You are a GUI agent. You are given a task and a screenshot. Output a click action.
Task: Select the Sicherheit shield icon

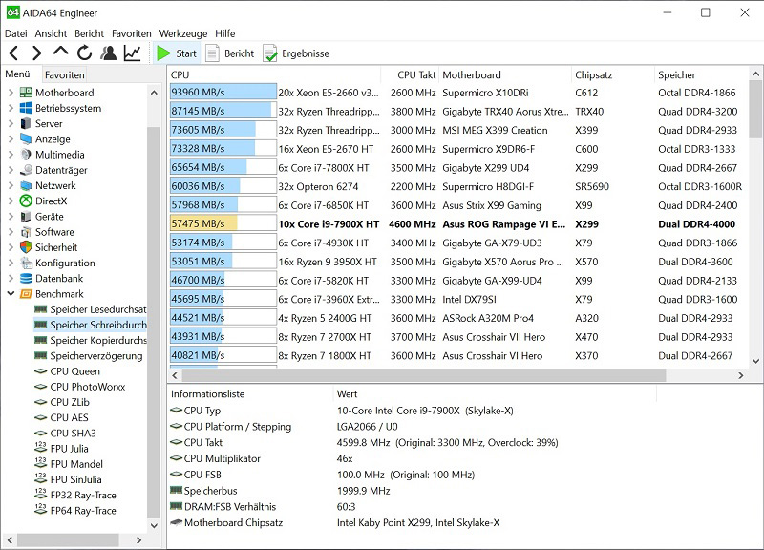tap(26, 247)
